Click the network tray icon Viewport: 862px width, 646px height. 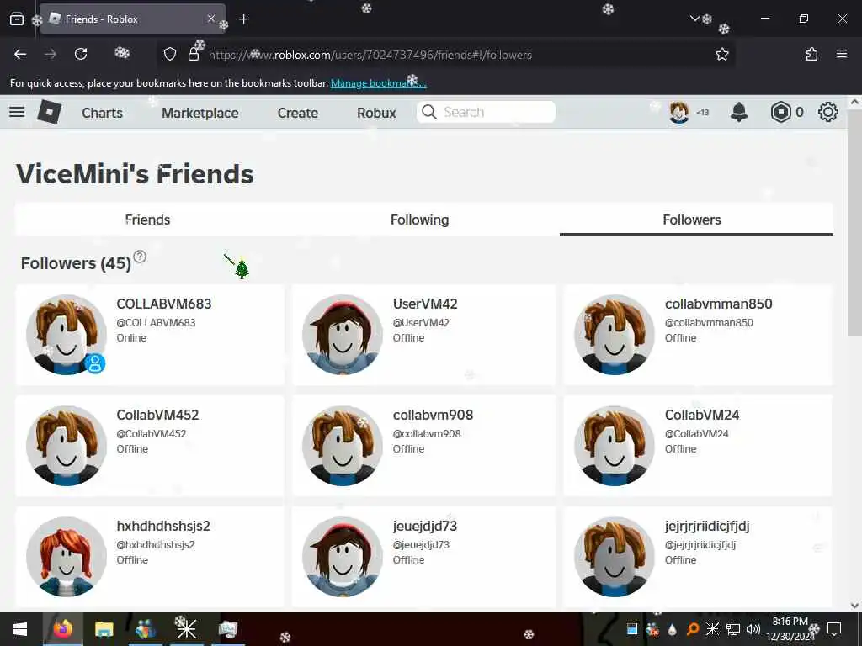(732, 629)
